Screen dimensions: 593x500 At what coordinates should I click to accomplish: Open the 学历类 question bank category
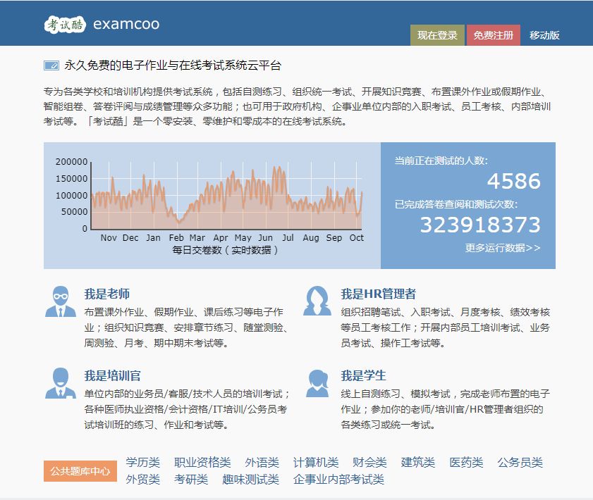[140, 463]
